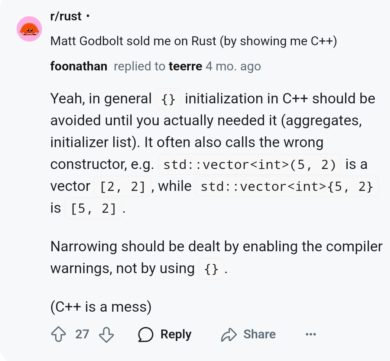Visit foonathan's user profile

point(79,66)
